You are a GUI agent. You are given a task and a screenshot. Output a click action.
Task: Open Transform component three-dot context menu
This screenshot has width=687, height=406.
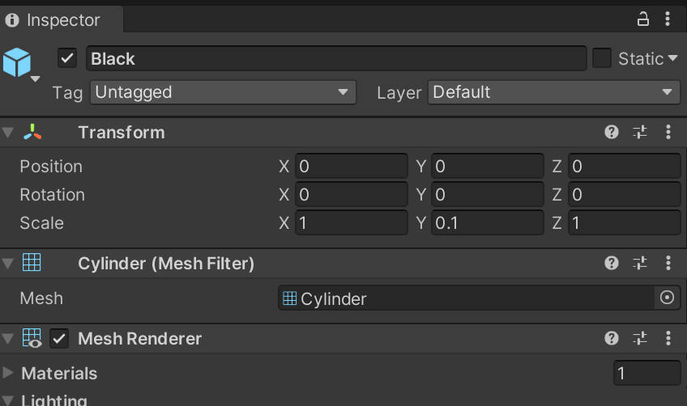(x=668, y=132)
